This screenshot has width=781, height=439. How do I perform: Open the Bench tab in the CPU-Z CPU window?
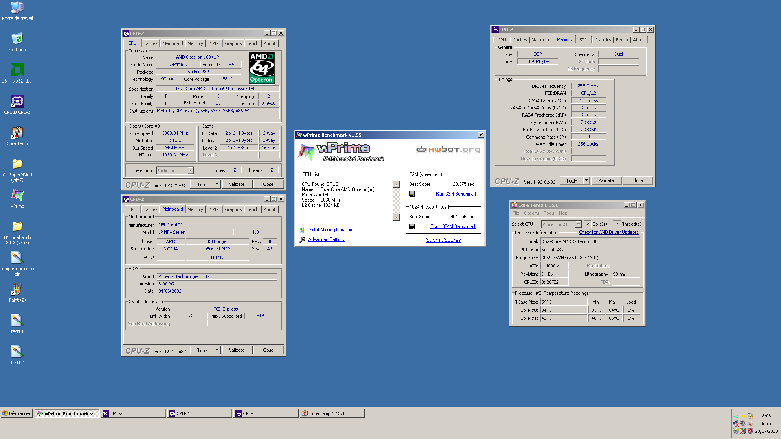[252, 43]
